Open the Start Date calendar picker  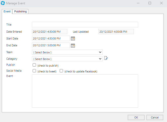[x=73, y=39]
